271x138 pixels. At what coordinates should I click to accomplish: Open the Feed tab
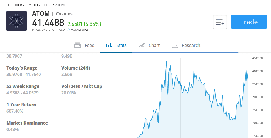(x=84, y=45)
